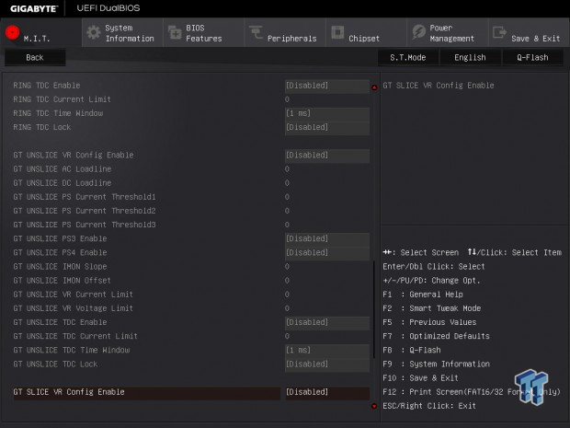Select GT UNSLICE TDC Enable label

click(x=60, y=322)
